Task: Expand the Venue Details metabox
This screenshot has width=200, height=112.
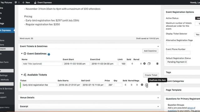Action: click(x=158, y=98)
